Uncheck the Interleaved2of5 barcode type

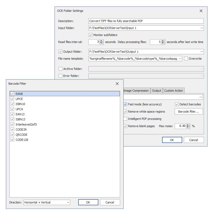point(12,124)
